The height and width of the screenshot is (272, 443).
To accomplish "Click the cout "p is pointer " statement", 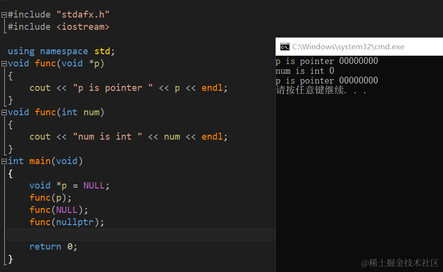I will point(128,88).
